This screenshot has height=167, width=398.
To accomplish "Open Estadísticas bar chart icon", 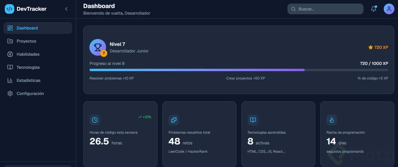I will (10, 80).
